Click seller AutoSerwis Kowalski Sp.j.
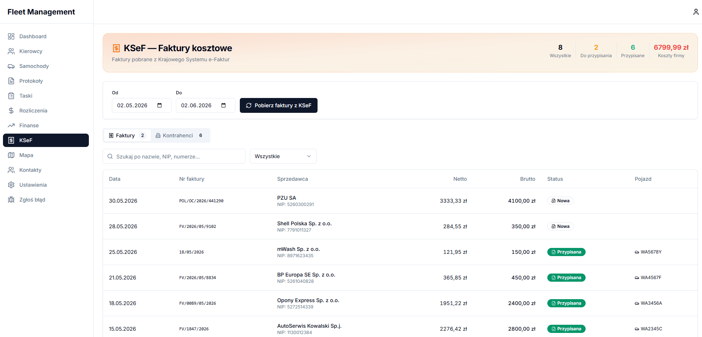Image resolution: width=702 pixels, height=337 pixels. 309,326
